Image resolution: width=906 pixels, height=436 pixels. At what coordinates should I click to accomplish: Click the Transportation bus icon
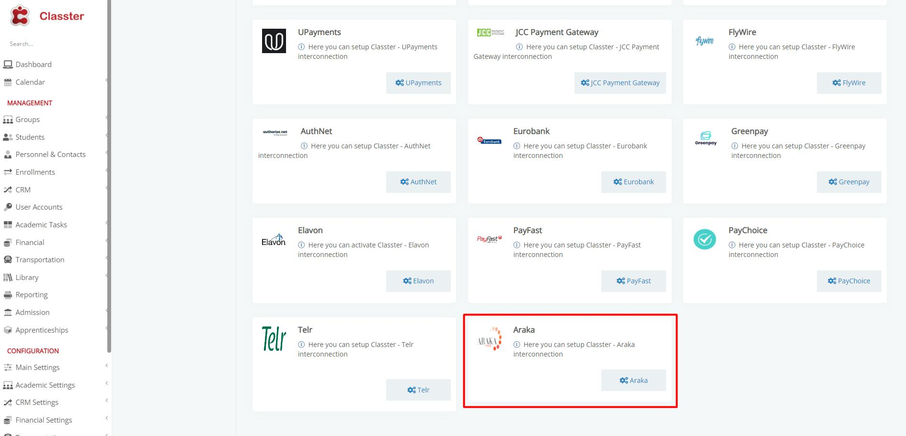tap(8, 260)
